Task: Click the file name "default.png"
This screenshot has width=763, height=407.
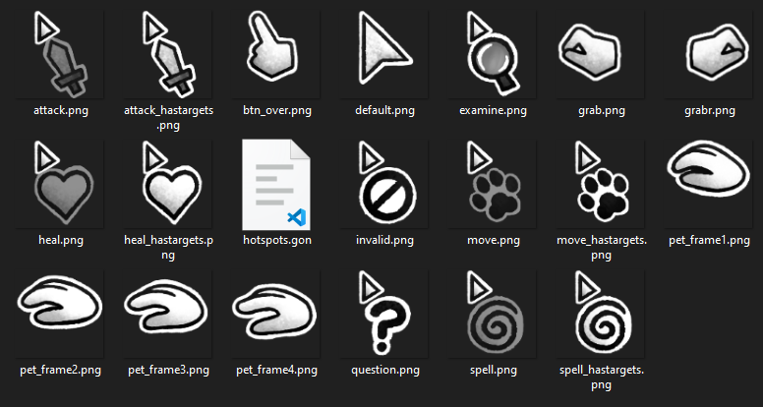Action: coord(384,111)
